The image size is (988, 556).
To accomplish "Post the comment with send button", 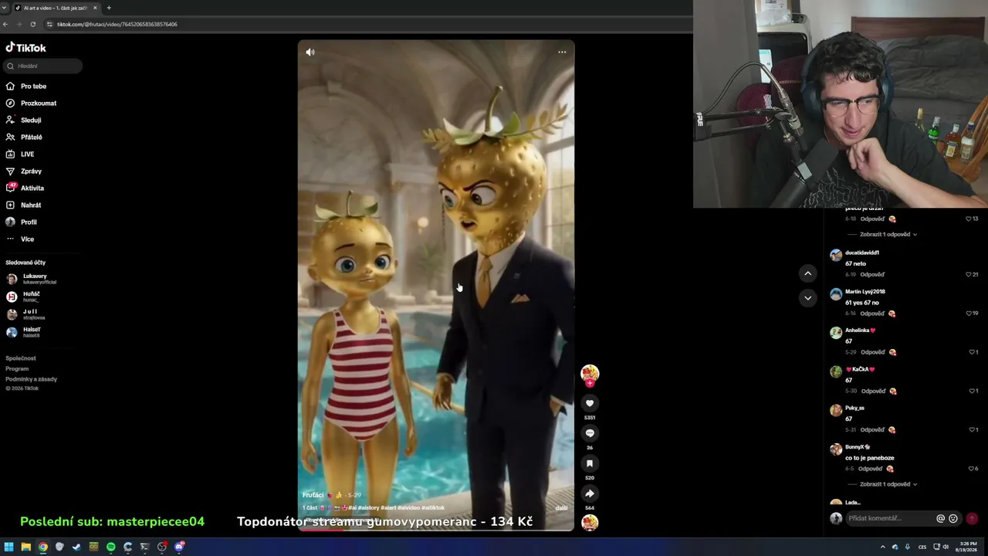I will point(972,519).
